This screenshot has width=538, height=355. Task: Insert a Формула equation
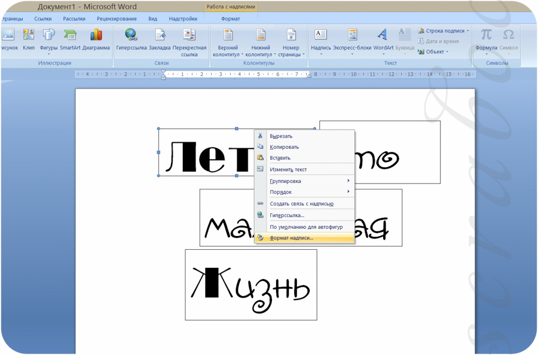486,41
